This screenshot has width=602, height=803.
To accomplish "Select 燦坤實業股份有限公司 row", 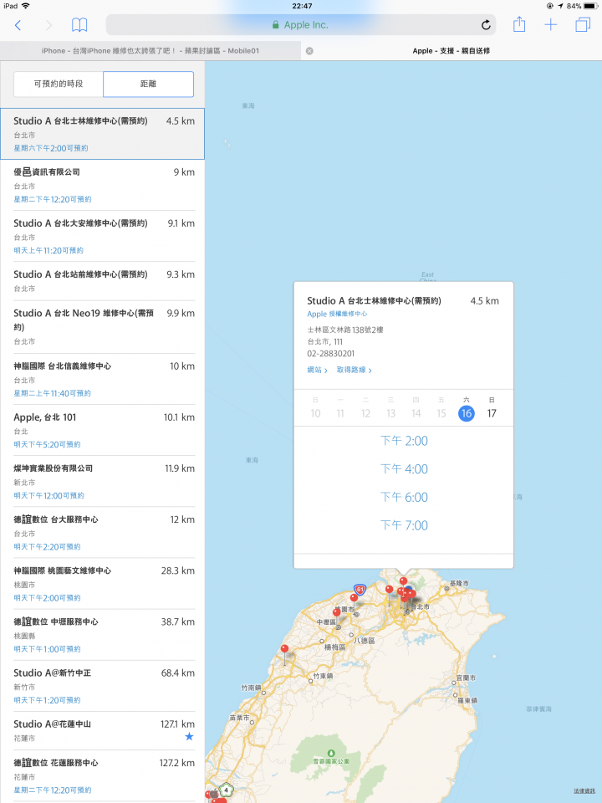I will pos(102,482).
